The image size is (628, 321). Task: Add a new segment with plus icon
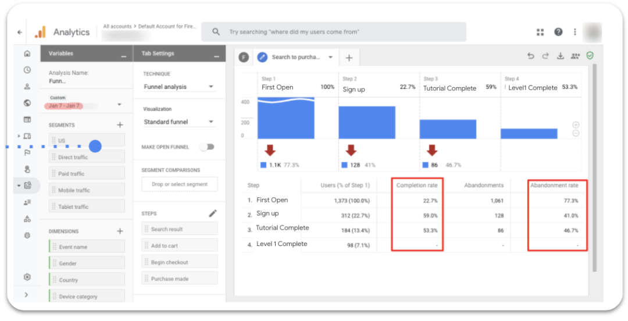coord(120,125)
